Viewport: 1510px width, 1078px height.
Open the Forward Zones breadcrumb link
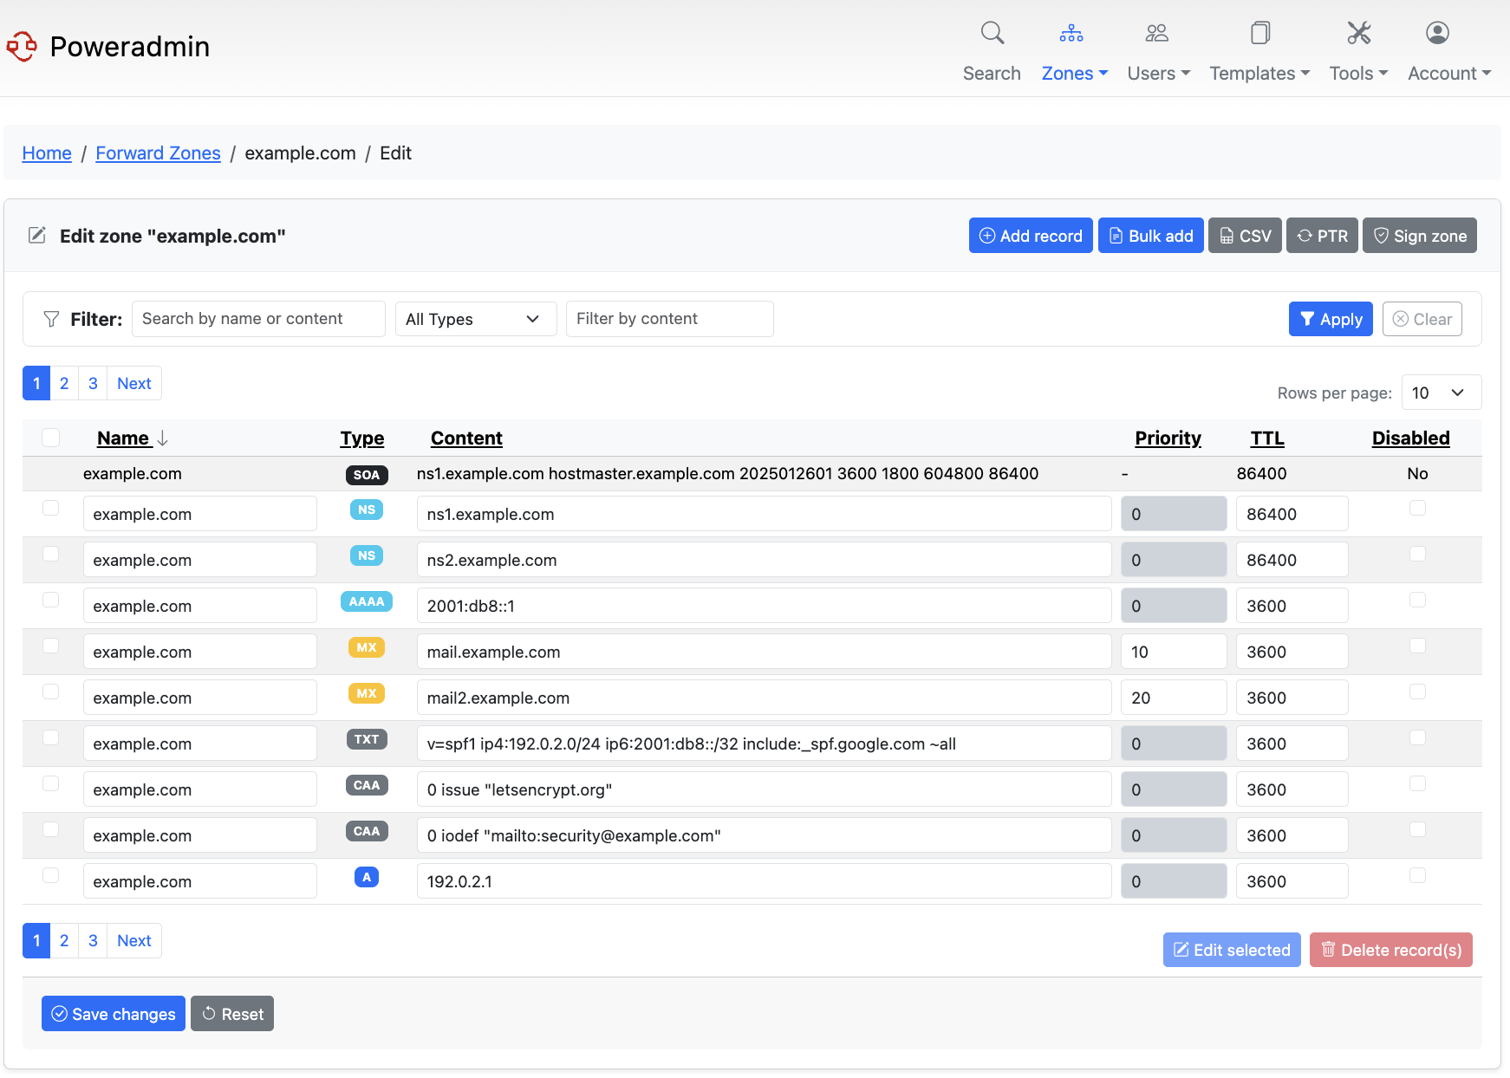[158, 153]
